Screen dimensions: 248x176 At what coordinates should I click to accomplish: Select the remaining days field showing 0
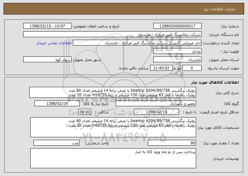tap(192, 68)
